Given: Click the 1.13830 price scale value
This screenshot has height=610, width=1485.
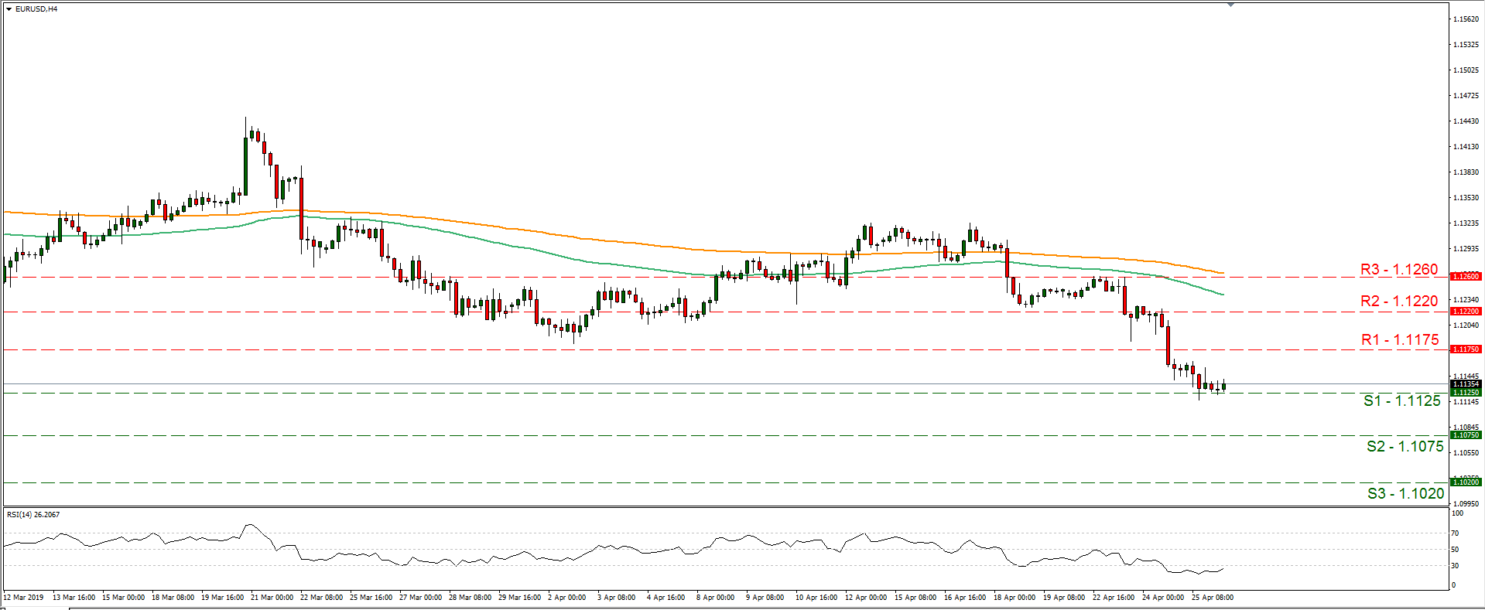Looking at the screenshot, I should [1466, 172].
